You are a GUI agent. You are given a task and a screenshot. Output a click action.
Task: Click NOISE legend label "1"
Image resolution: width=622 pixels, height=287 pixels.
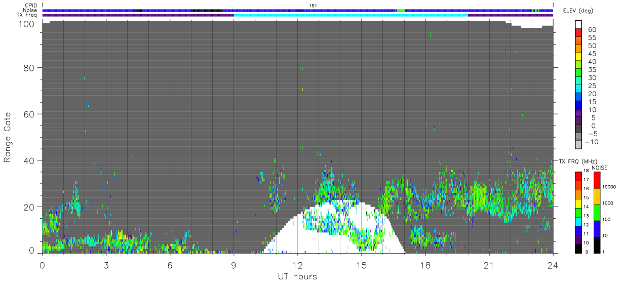[604, 252]
